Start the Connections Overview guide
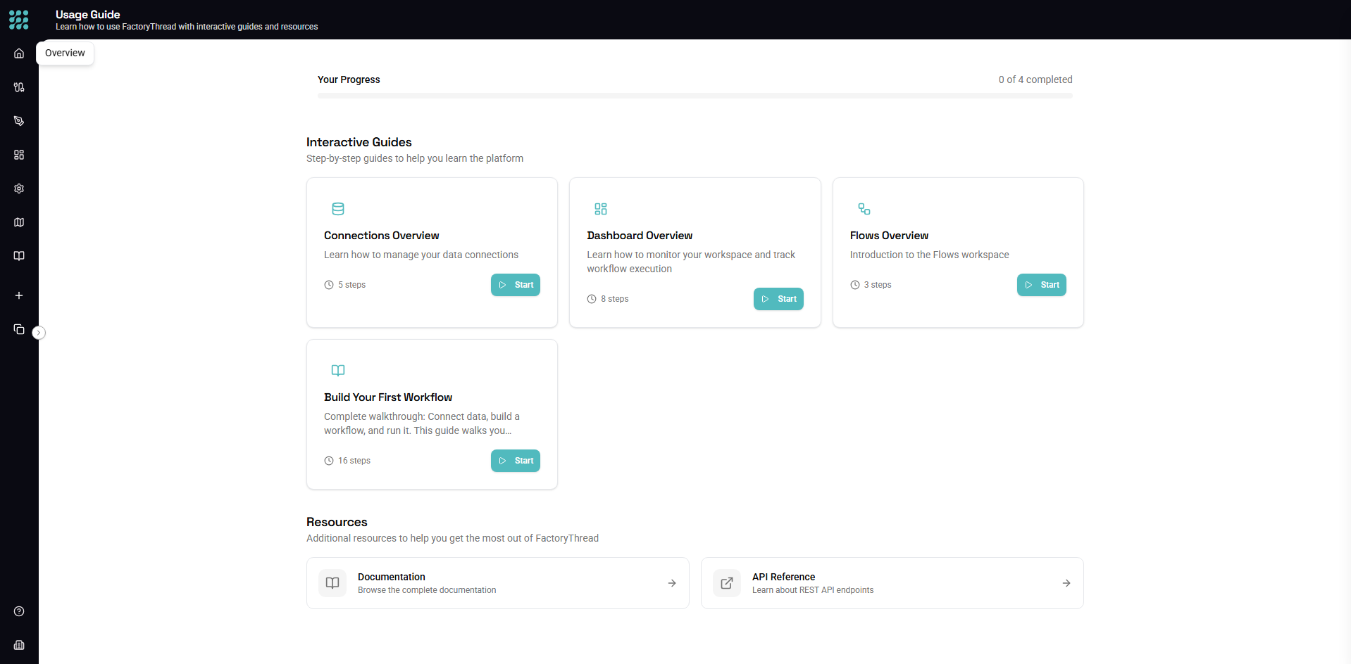The height and width of the screenshot is (664, 1351). tap(516, 285)
